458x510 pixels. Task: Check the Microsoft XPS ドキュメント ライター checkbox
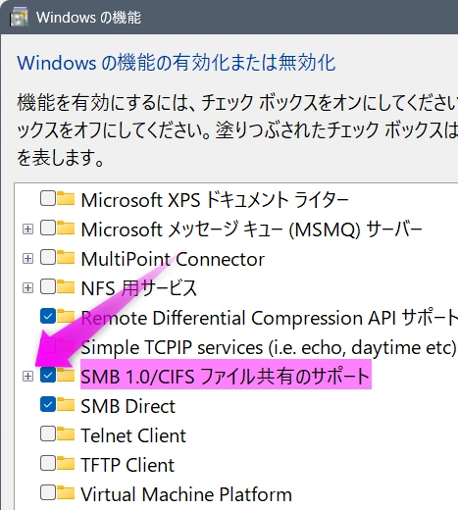48,198
